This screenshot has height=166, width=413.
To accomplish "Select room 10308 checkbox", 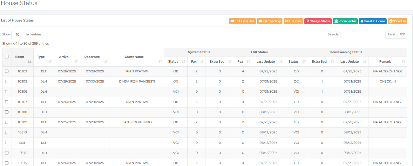I will (7, 112).
